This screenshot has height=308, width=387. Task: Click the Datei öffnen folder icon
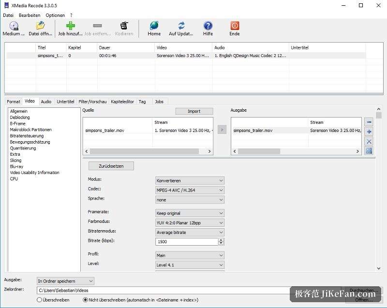[40, 26]
